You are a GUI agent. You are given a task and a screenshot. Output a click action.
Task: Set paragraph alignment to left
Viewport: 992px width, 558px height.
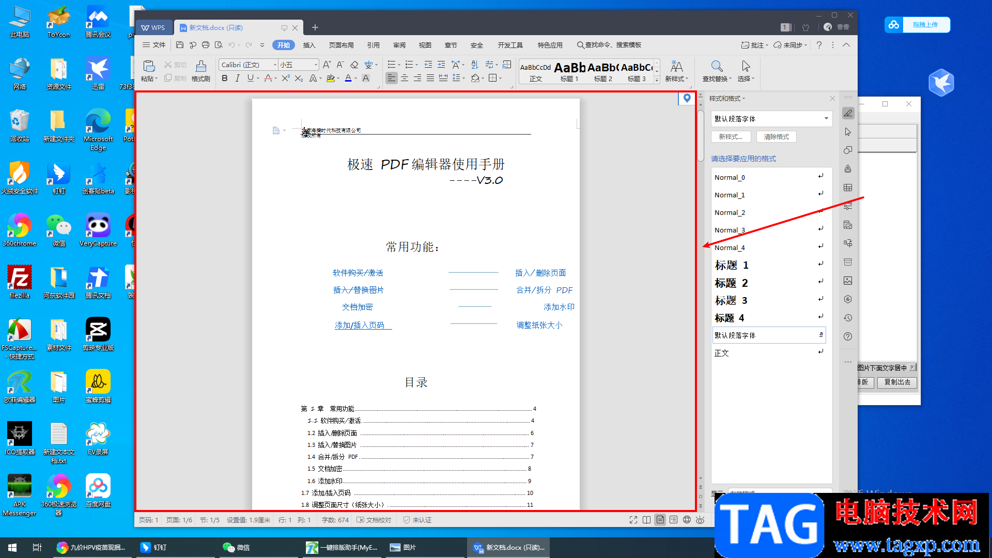tap(392, 78)
